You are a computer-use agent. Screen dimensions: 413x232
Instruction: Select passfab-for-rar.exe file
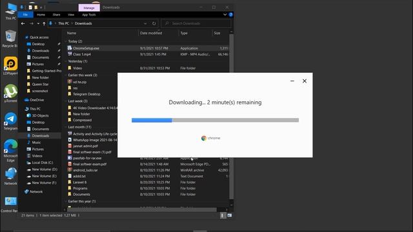[87, 158]
